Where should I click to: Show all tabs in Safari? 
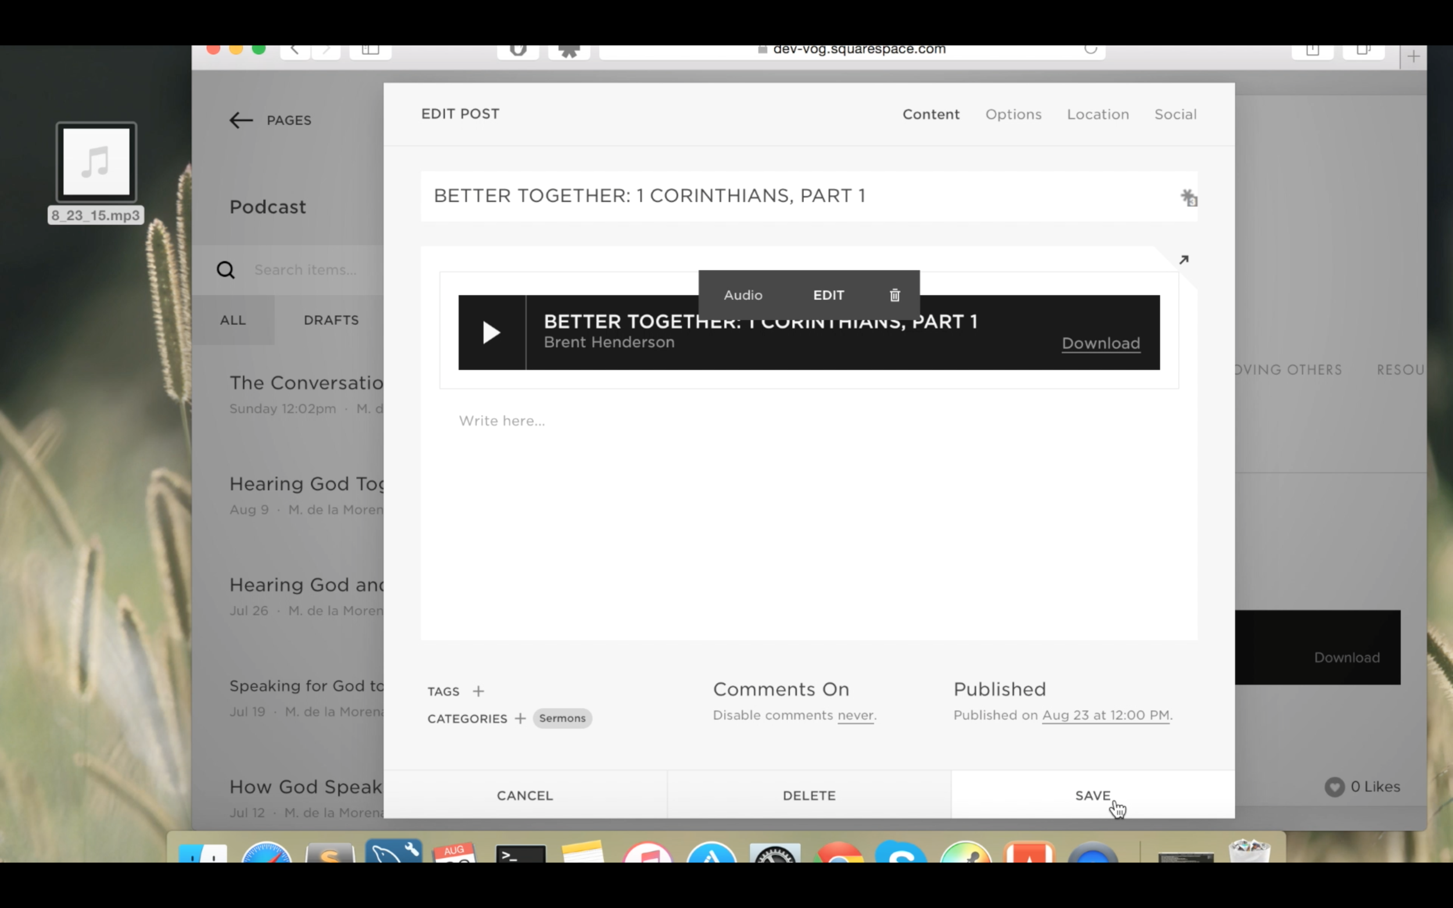tap(1363, 51)
